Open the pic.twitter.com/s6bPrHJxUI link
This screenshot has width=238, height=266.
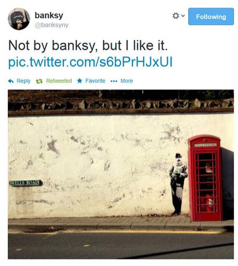point(90,62)
